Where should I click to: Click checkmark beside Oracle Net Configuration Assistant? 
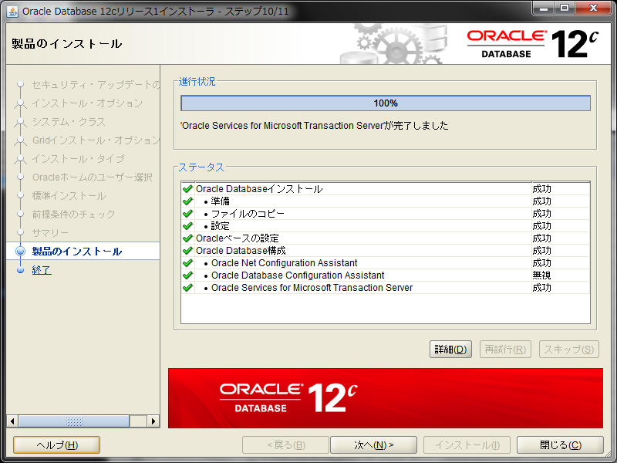coord(187,262)
